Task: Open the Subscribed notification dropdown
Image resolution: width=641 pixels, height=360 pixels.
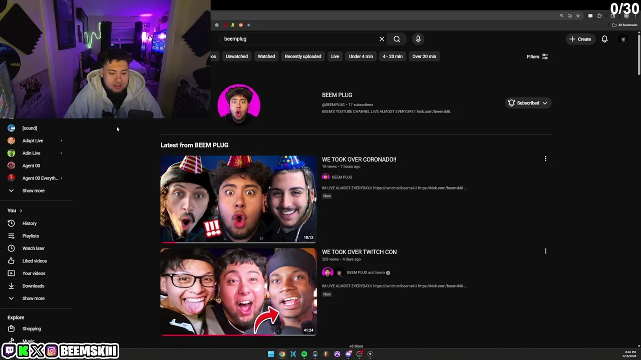Action: pyautogui.click(x=528, y=103)
